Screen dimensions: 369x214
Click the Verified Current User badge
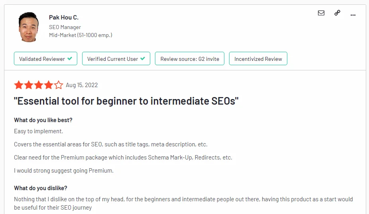(x=116, y=59)
